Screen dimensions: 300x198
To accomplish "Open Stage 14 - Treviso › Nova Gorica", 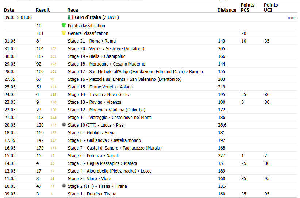I will point(99,95).
